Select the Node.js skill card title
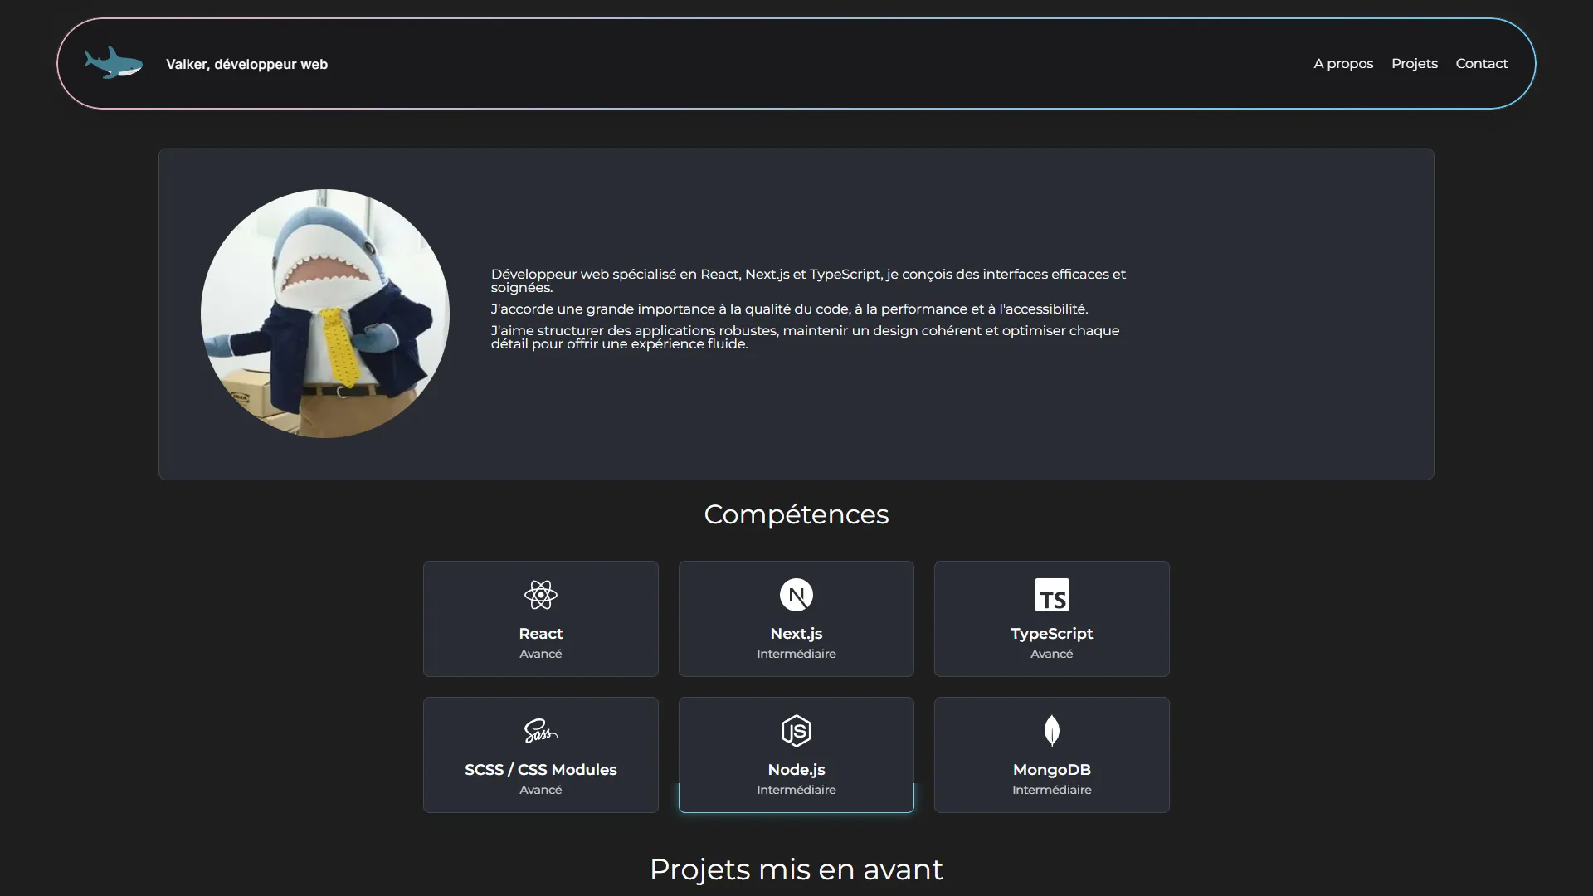The width and height of the screenshot is (1593, 896). click(796, 770)
